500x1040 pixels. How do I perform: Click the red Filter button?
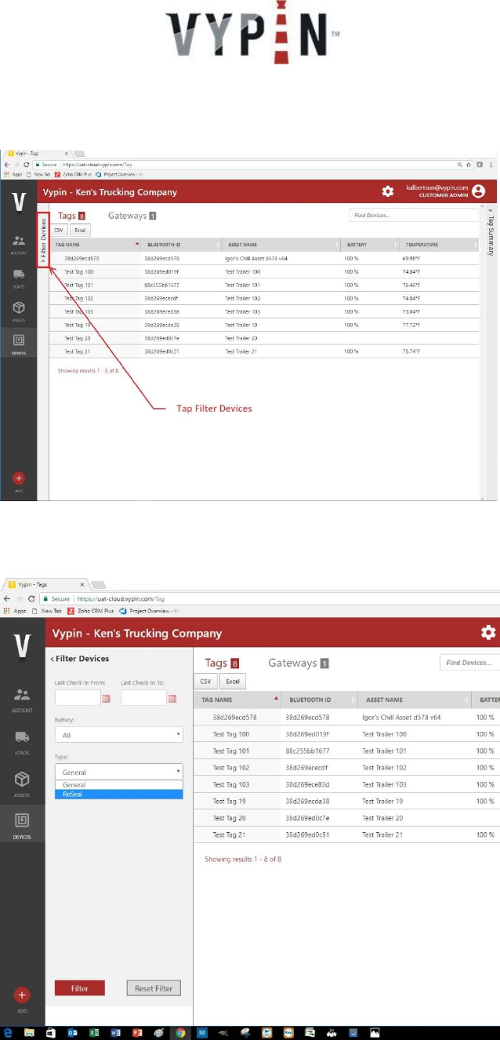(79, 988)
